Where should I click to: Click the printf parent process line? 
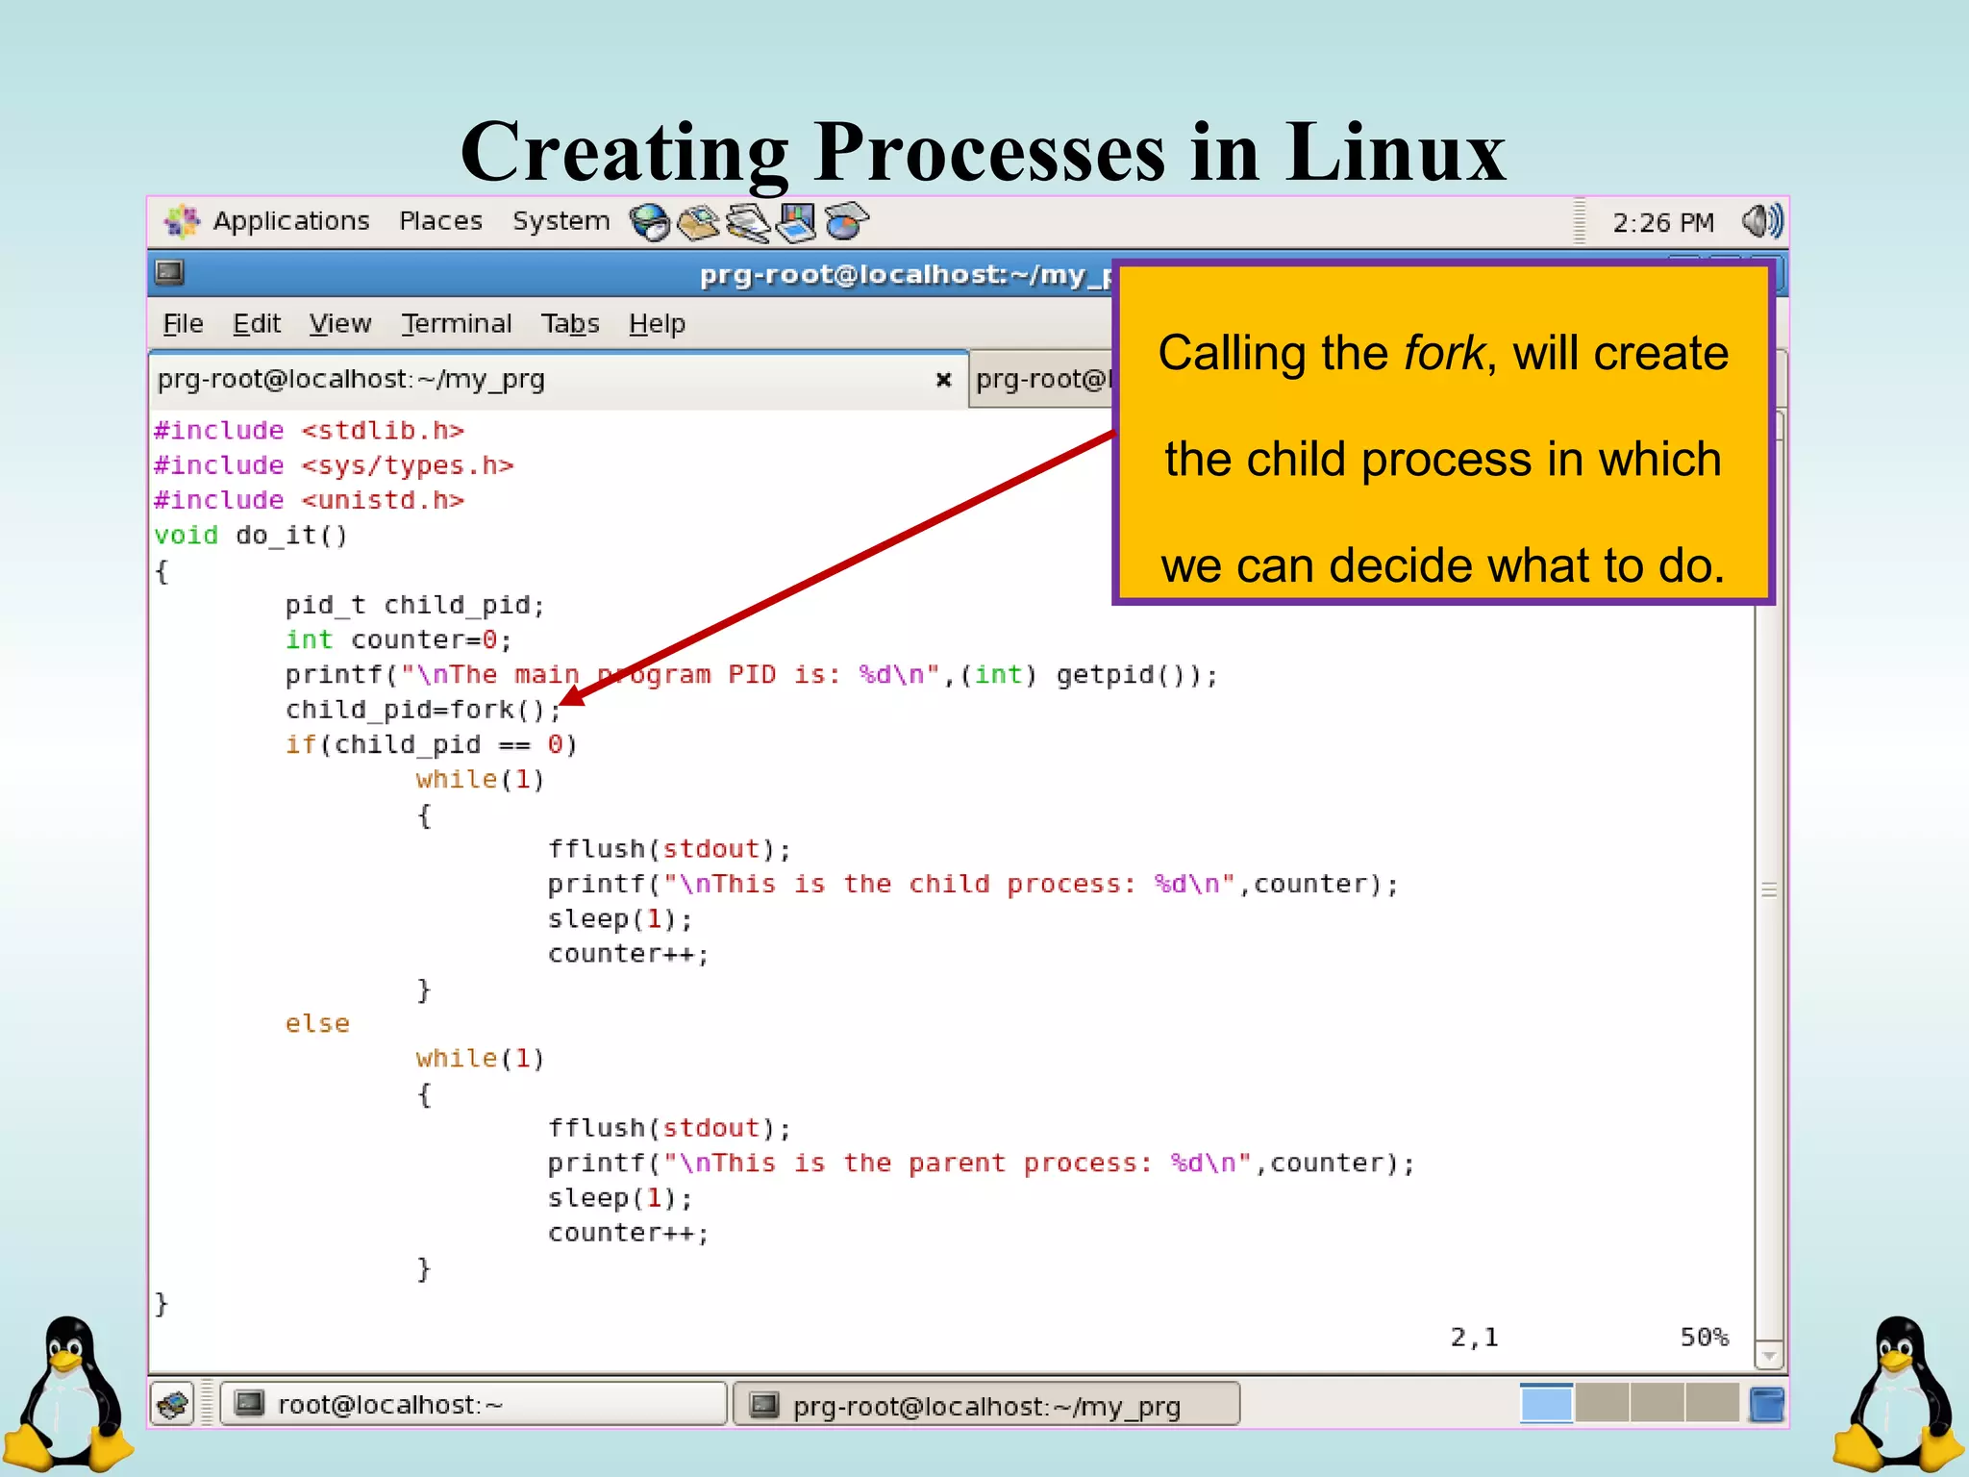[x=982, y=1164]
